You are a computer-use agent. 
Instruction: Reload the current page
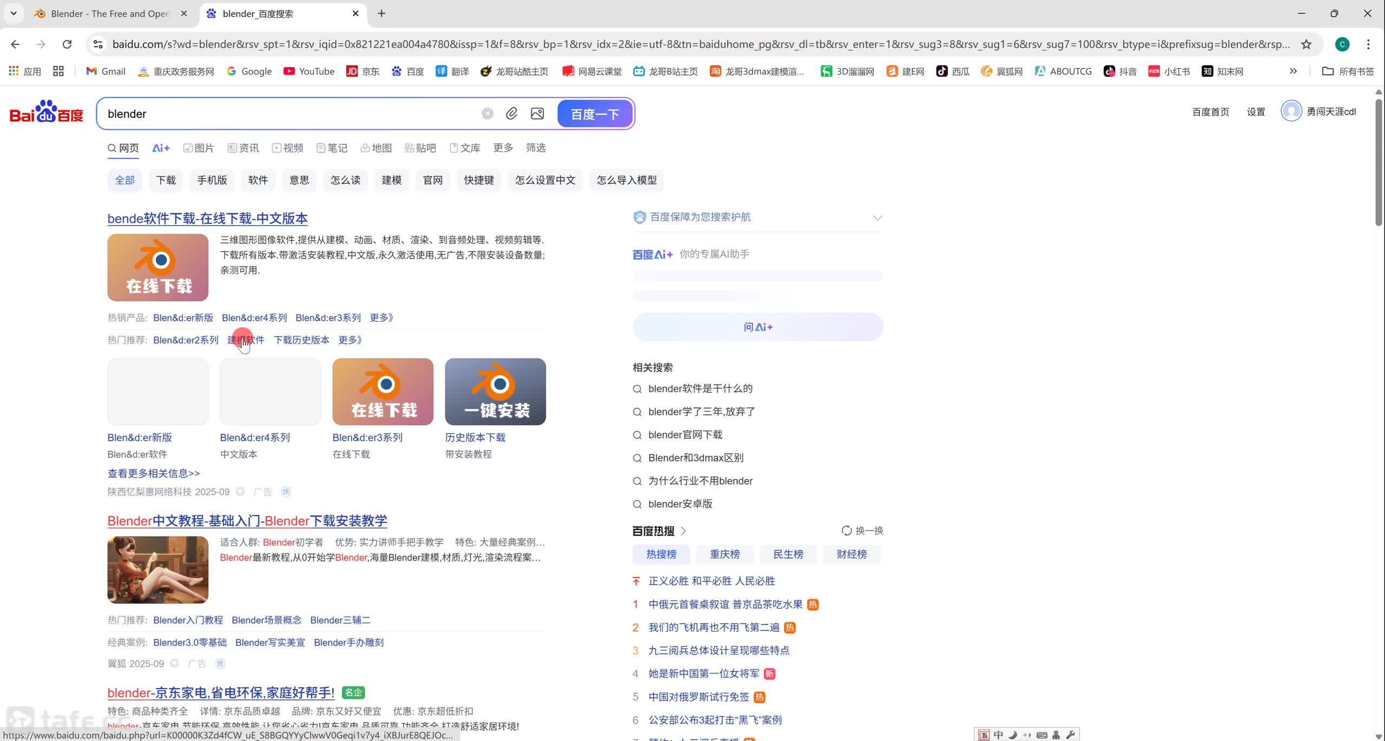(x=67, y=44)
